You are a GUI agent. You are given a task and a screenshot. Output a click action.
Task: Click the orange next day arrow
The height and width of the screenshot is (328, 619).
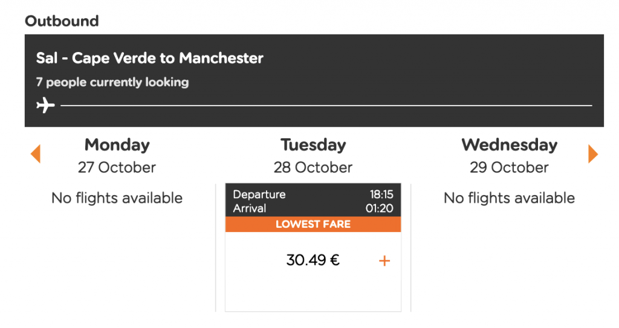tap(593, 154)
